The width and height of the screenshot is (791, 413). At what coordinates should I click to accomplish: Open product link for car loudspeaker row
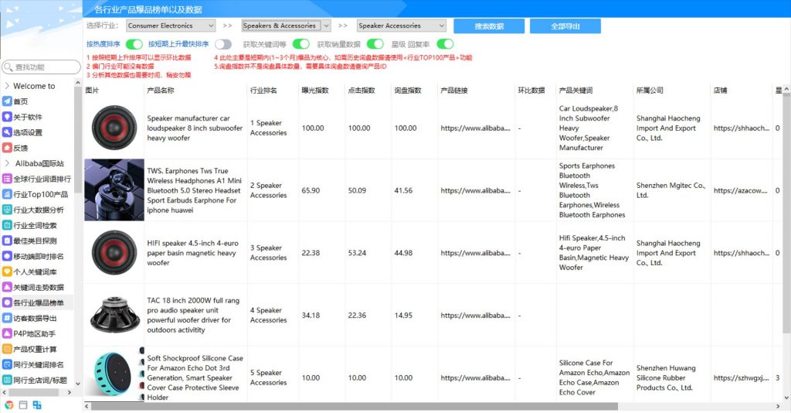click(x=475, y=128)
